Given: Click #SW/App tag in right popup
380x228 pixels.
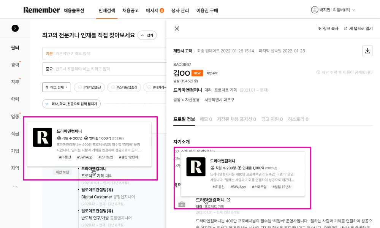Looking at the screenshot, I should [238, 187].
